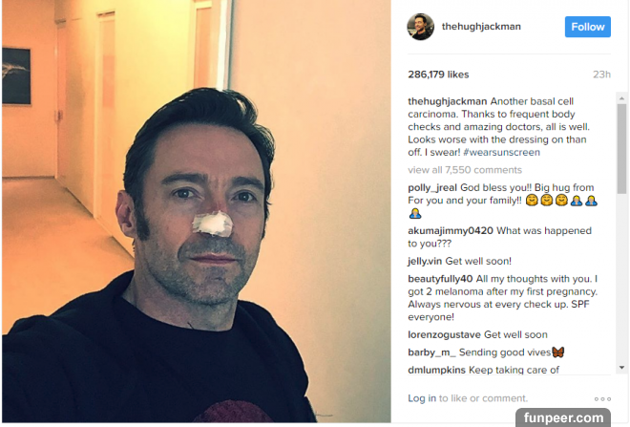
Task: Click the main selfie photo
Action: click(197, 211)
